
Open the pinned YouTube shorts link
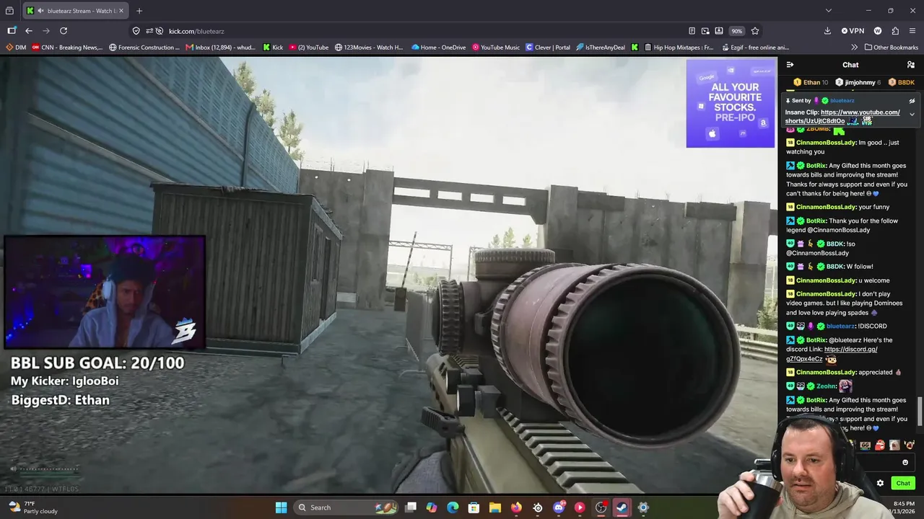tap(843, 116)
